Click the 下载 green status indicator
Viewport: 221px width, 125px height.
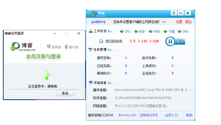point(166,31)
